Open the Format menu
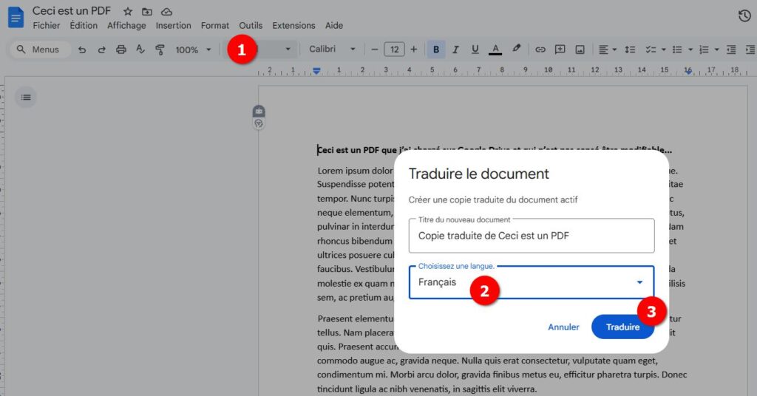The image size is (757, 396). (215, 26)
